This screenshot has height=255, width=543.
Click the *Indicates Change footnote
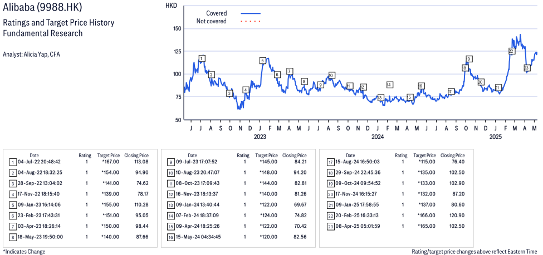[24, 252]
